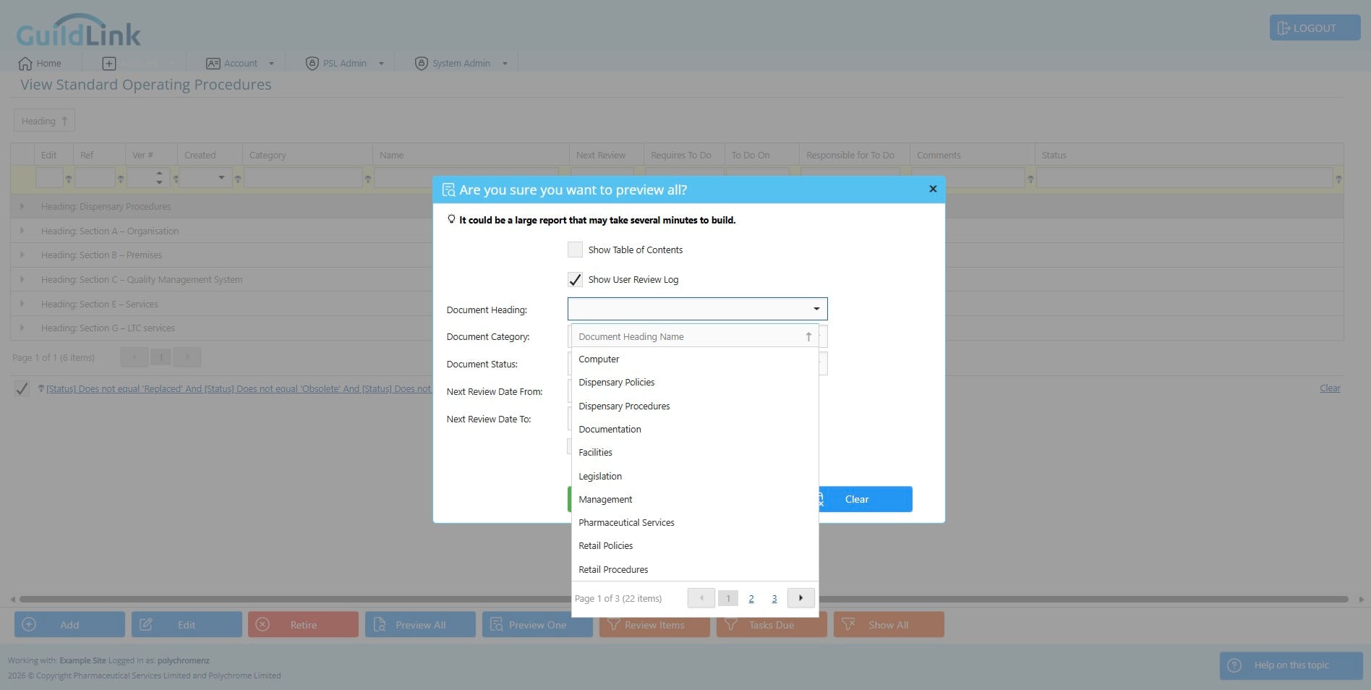Click the plus-square icon beside Home
The height and width of the screenshot is (690, 1371).
(x=109, y=64)
